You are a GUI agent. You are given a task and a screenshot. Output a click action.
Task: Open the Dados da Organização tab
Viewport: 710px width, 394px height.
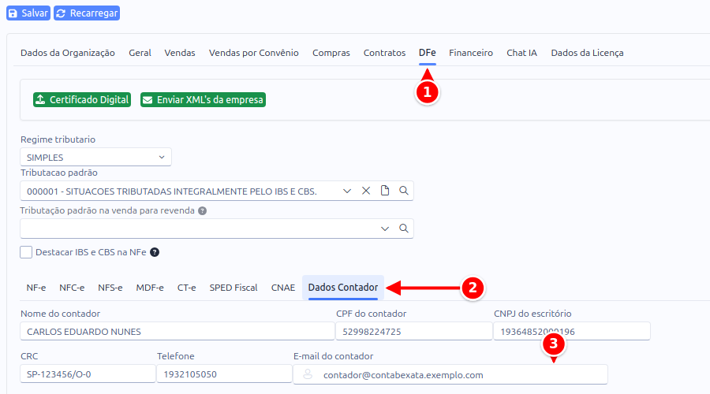coord(68,53)
